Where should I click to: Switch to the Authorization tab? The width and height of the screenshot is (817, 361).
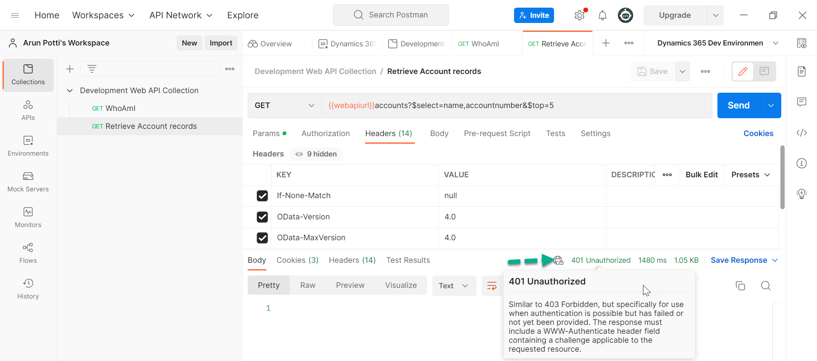click(326, 134)
